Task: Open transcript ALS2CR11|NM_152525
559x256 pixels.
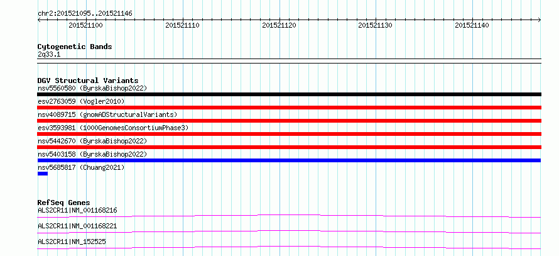Action: click(x=72, y=242)
